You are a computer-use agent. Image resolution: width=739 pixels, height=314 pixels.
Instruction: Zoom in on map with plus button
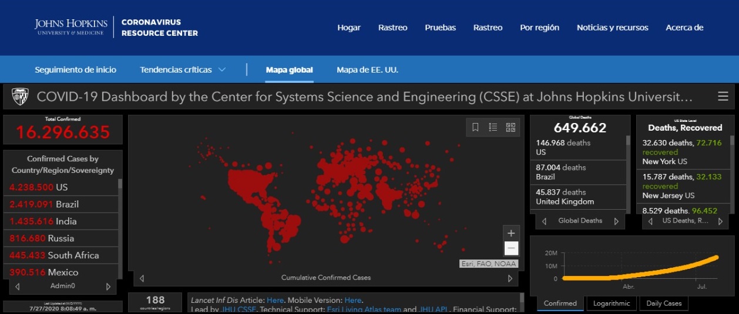(x=511, y=233)
